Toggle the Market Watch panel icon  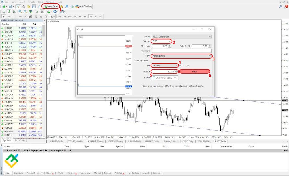pos(18,6)
